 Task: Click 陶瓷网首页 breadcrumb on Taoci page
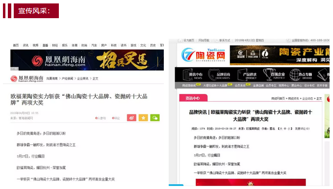click(278, 99)
